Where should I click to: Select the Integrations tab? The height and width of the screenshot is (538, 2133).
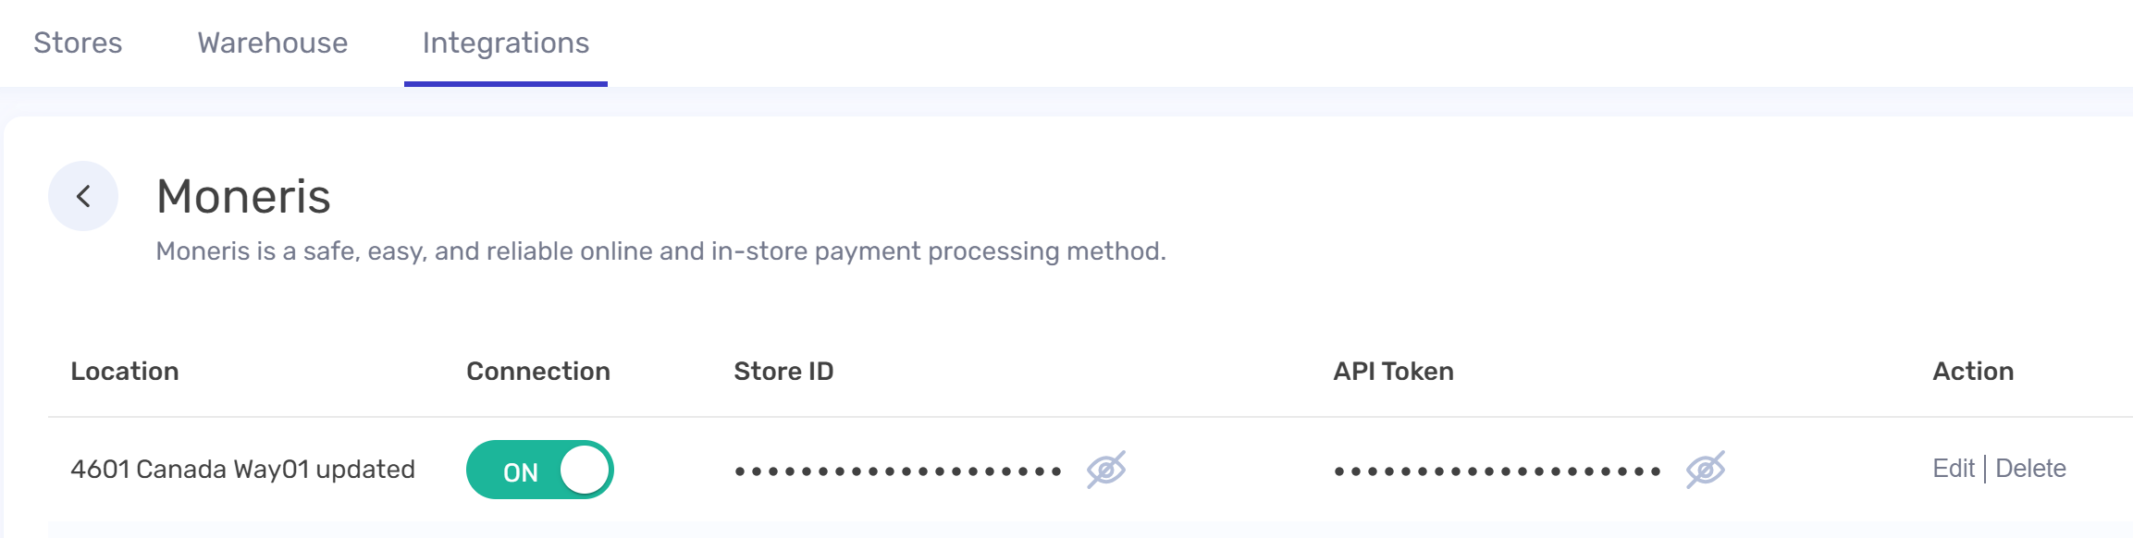pyautogui.click(x=506, y=43)
